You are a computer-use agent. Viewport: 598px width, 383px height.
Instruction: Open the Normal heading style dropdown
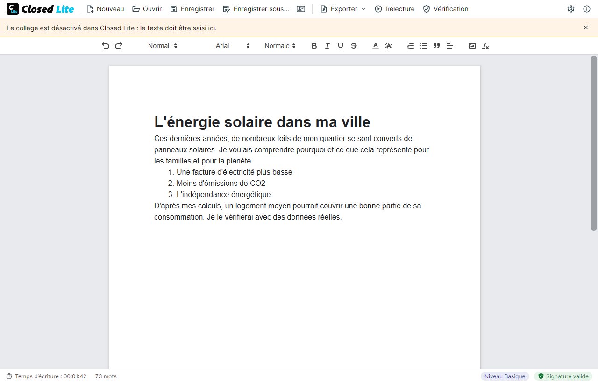pos(163,46)
